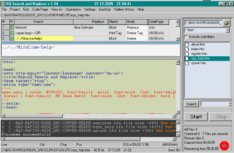Select the Delete Tag mode cell
The width and height of the screenshot is (234, 153).
[137, 33]
